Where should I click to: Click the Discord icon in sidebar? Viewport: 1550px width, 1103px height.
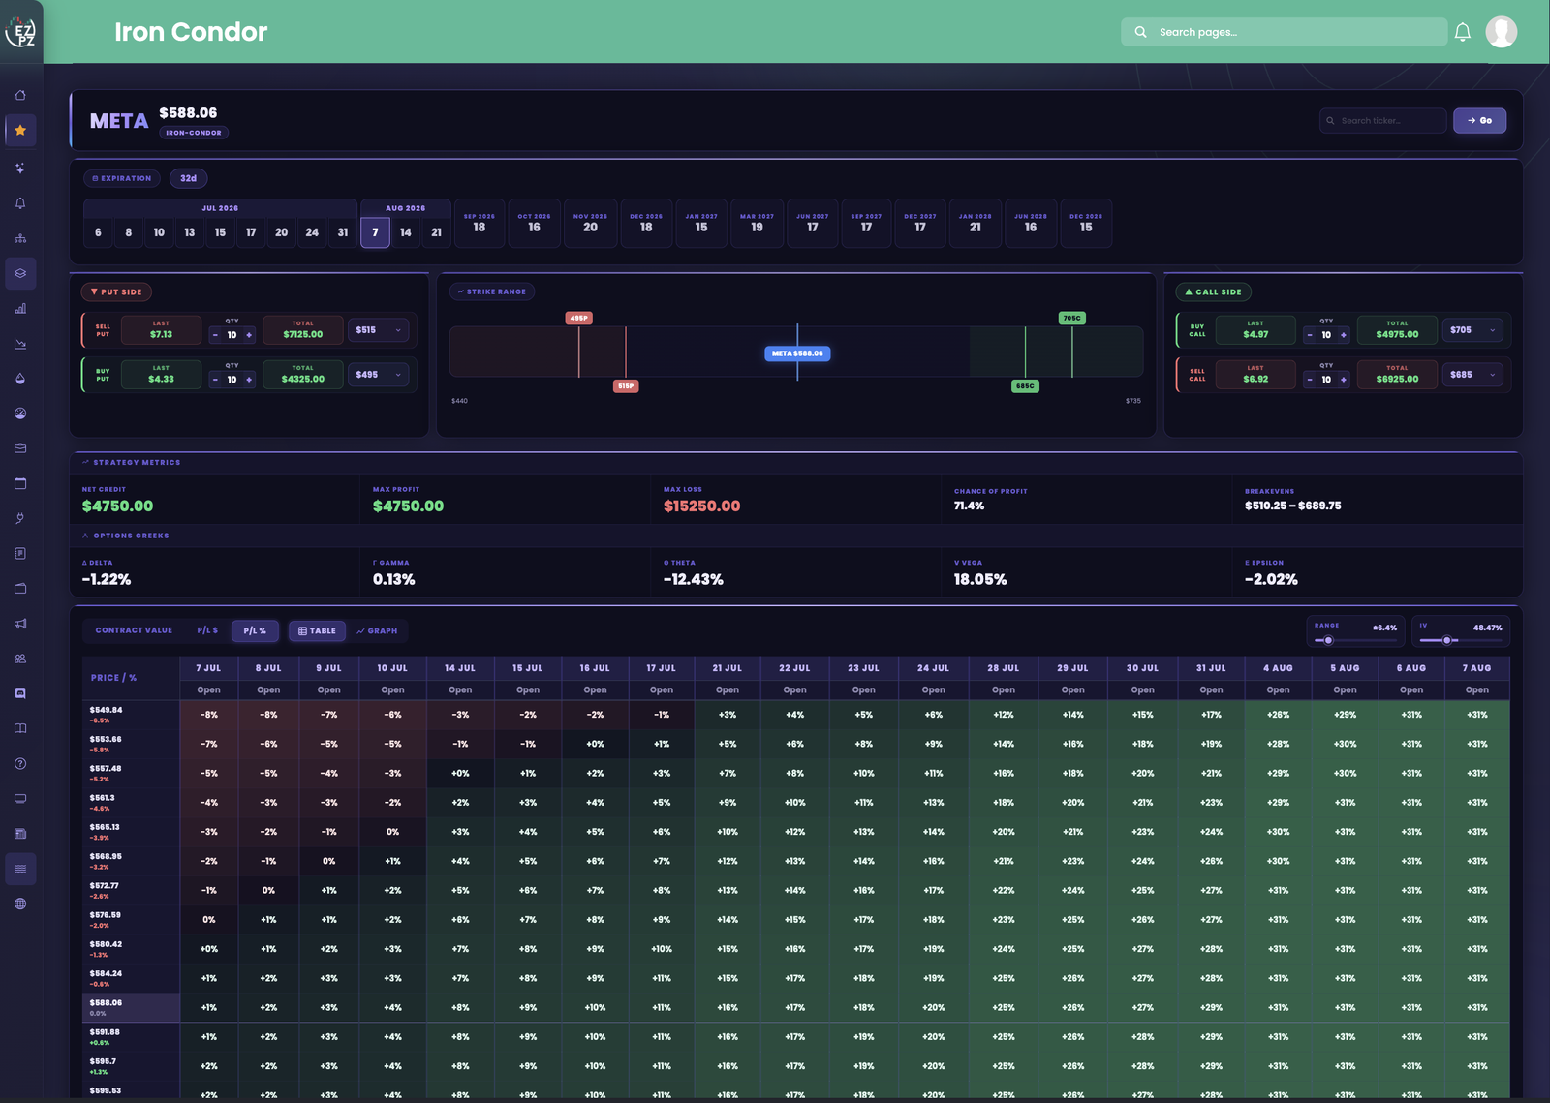click(20, 693)
